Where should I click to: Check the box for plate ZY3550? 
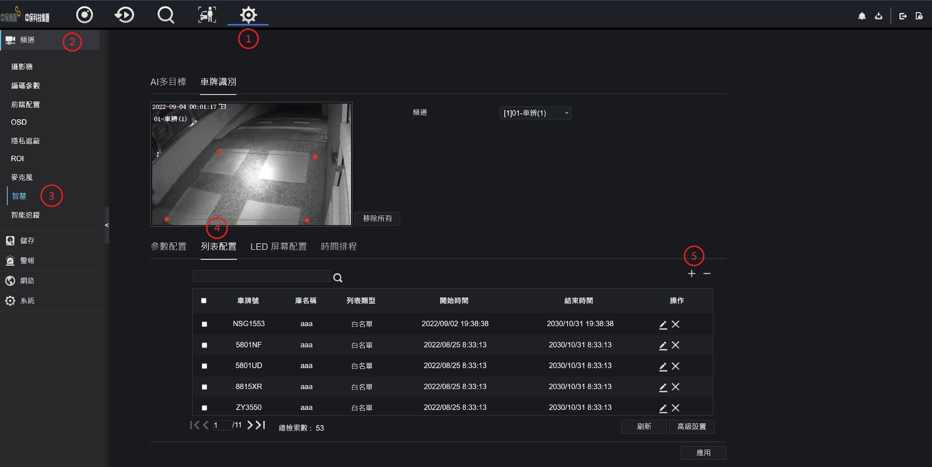click(204, 408)
